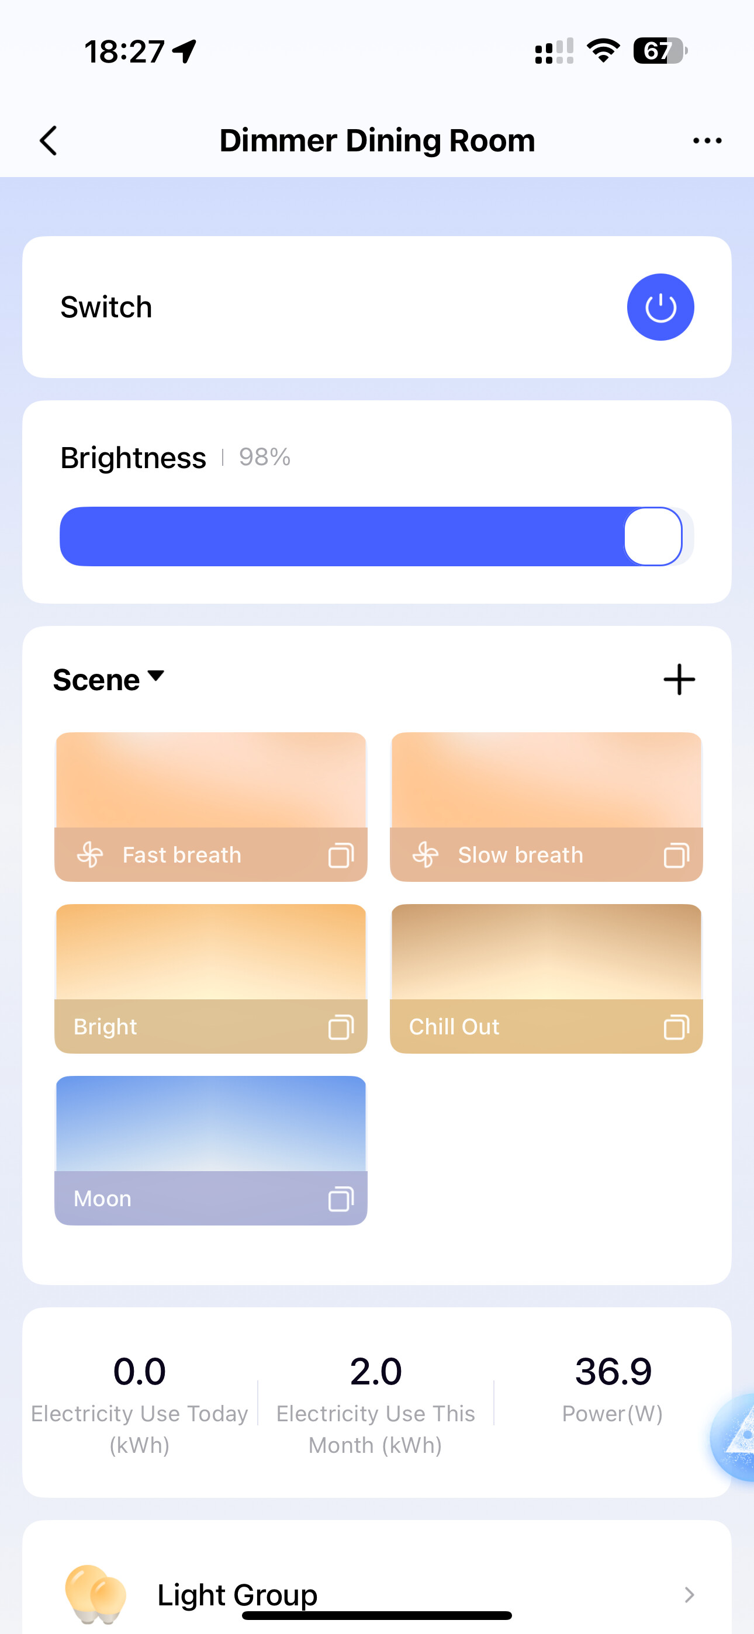Click the Brightness slider handle

653,536
